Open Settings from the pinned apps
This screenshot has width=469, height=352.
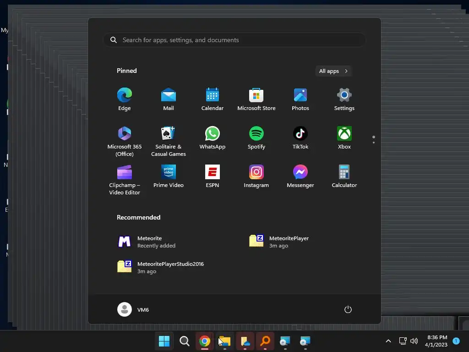[x=344, y=99]
